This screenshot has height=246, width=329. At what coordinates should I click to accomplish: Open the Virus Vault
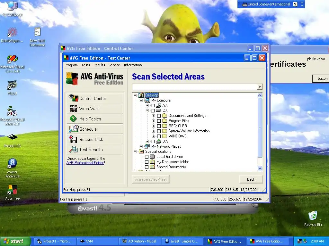[95, 109]
